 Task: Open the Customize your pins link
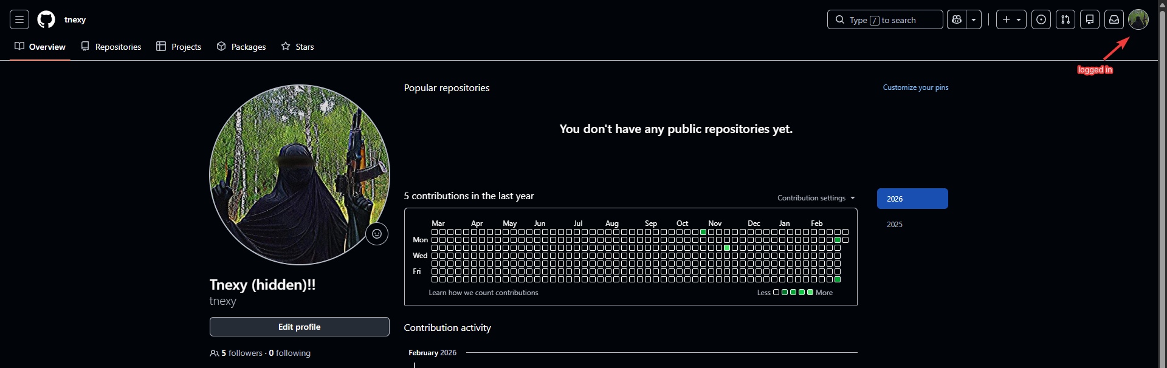click(x=915, y=87)
